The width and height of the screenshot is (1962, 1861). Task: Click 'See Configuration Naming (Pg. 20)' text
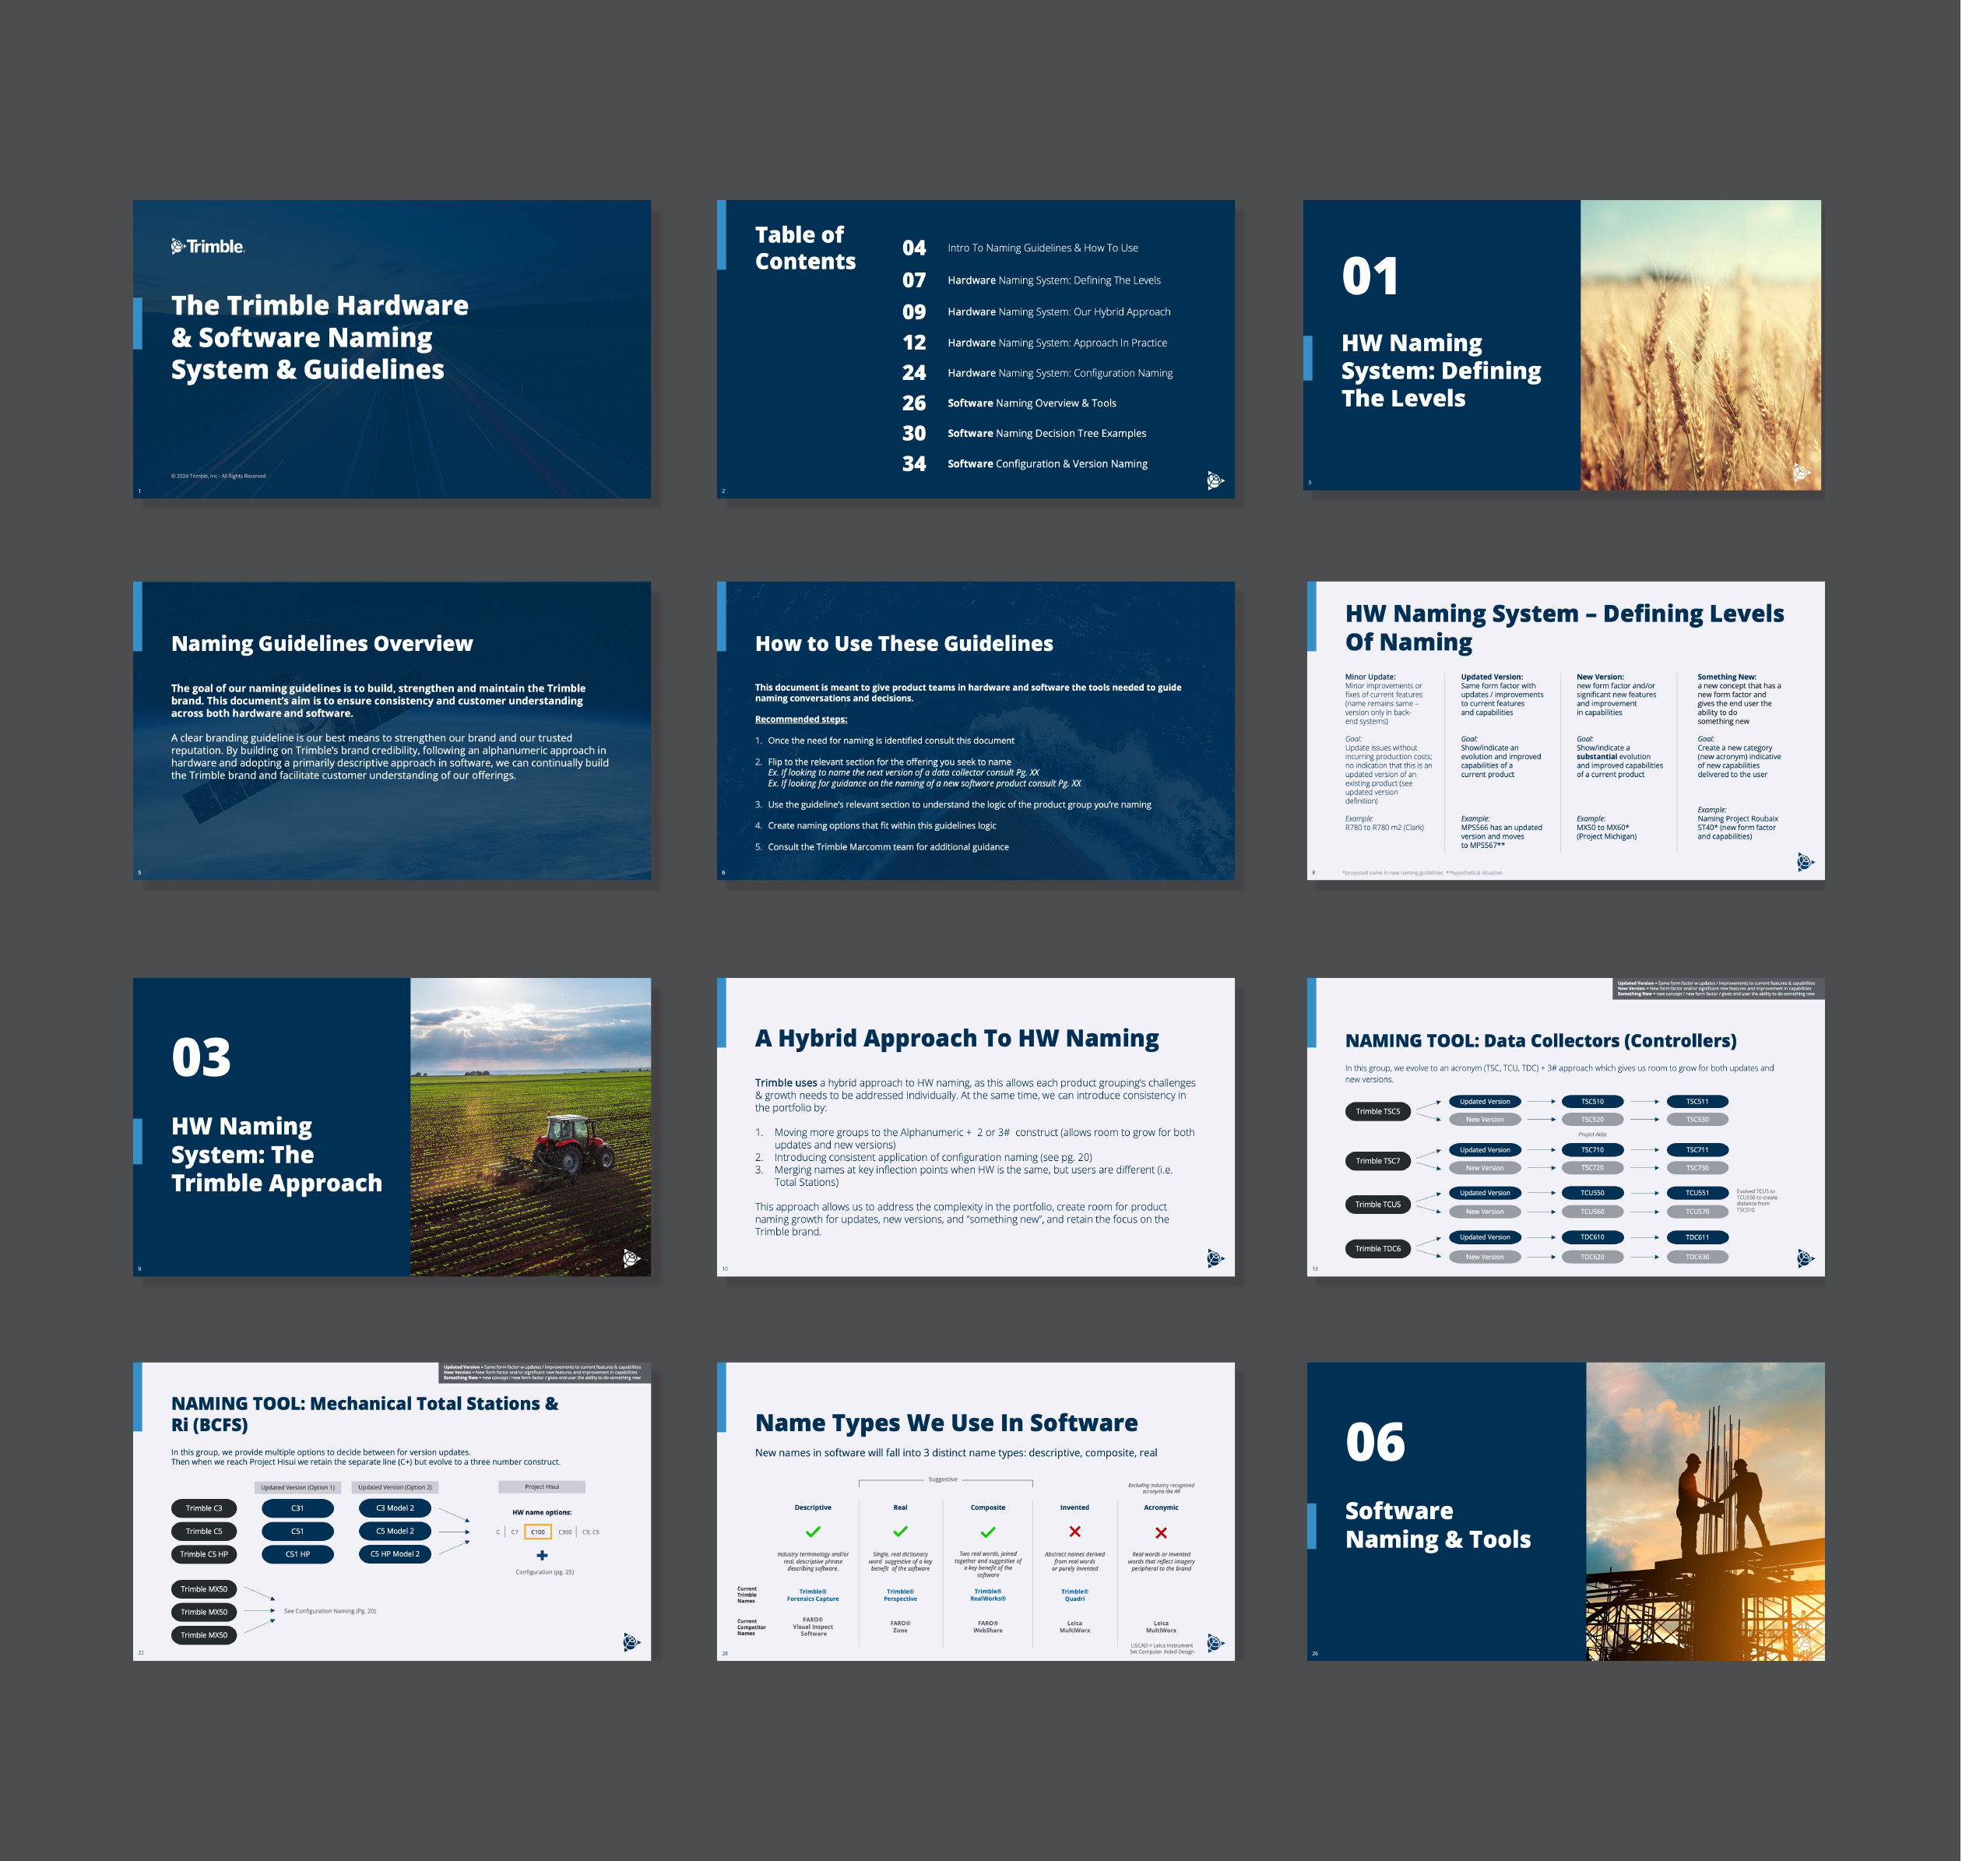point(330,1611)
